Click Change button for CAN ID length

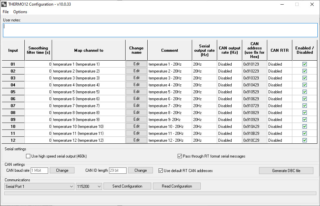coord(140,170)
